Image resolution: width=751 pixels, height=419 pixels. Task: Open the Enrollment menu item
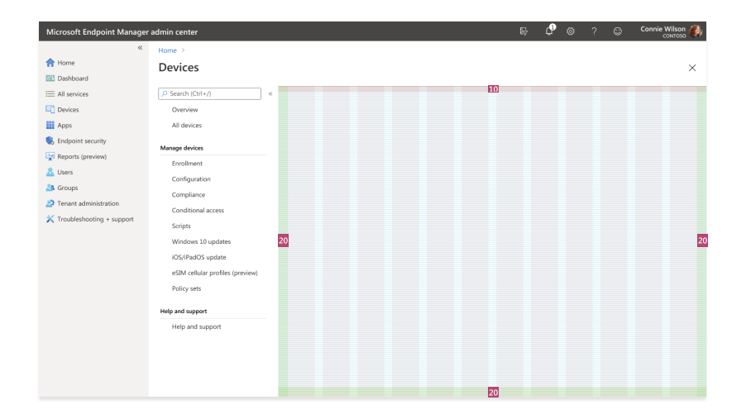pyautogui.click(x=187, y=164)
